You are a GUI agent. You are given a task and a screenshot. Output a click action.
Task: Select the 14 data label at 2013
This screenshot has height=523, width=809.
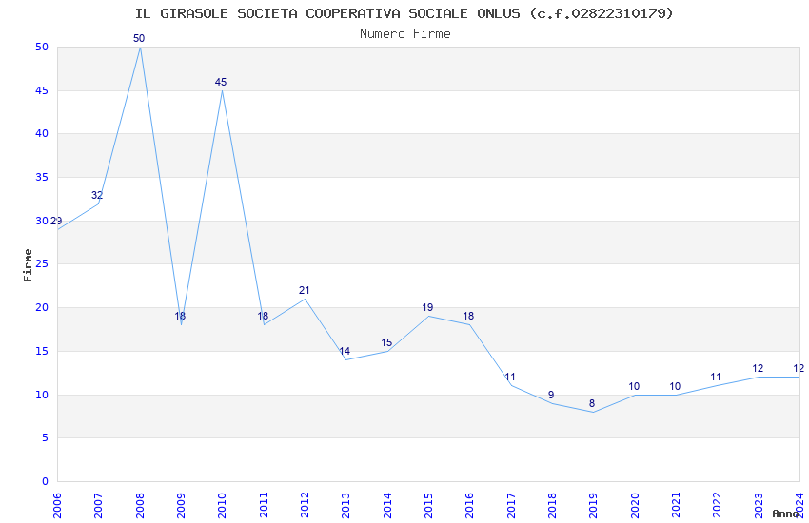click(345, 351)
